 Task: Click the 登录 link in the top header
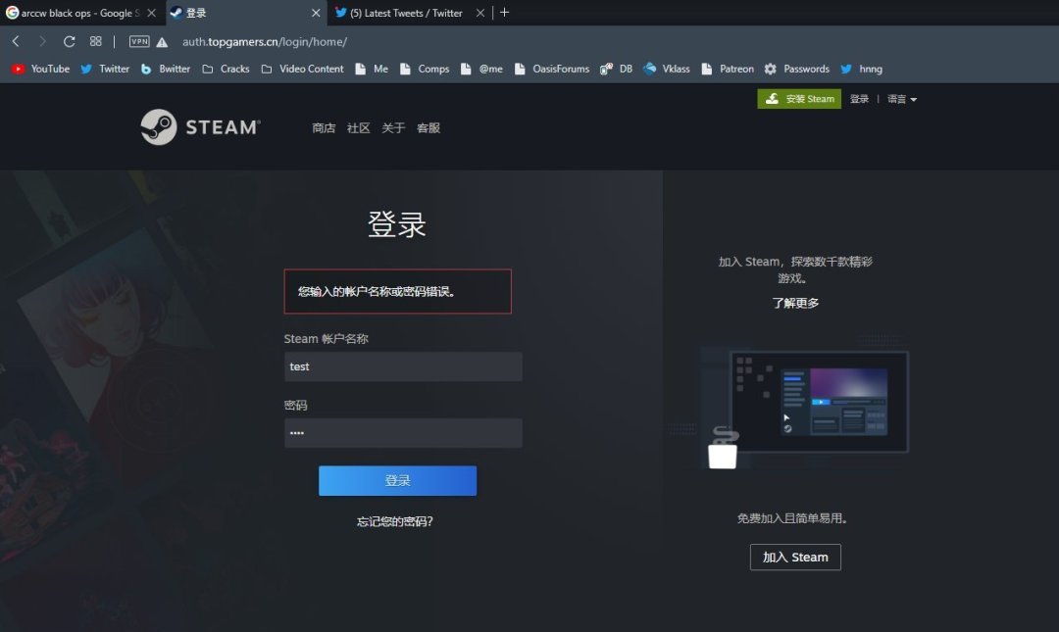859,99
